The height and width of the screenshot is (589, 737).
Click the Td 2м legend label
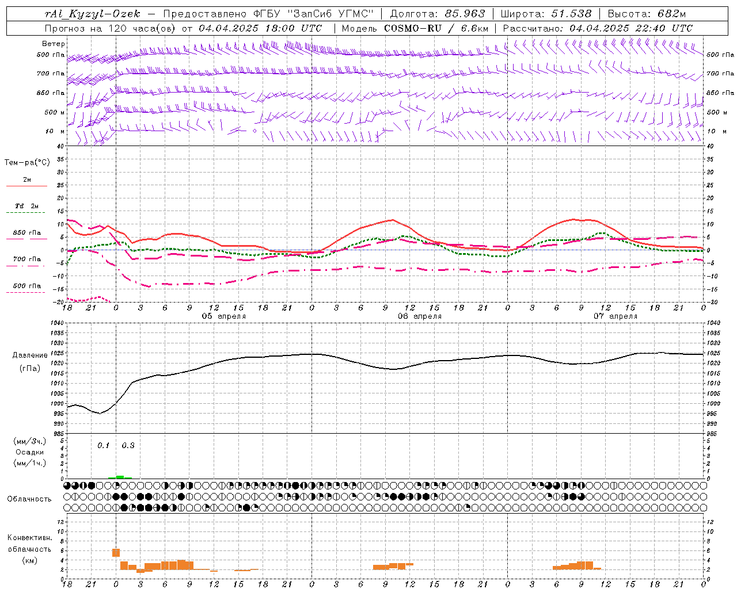coord(26,206)
